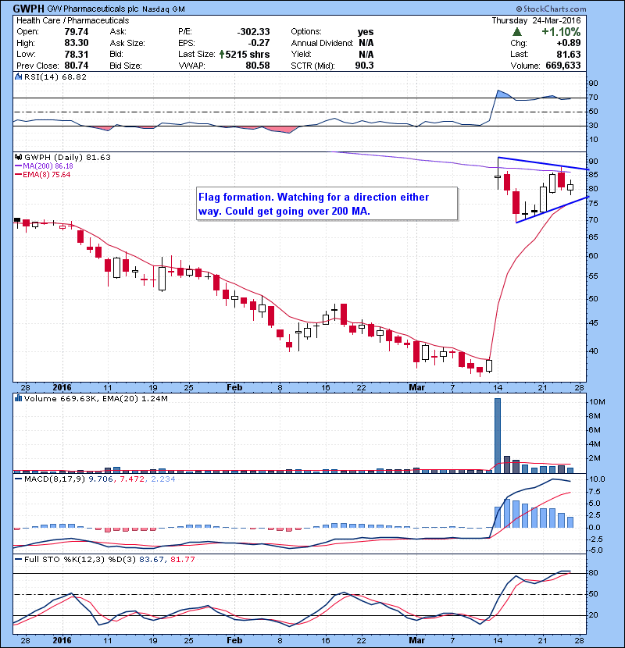Click the Feb label on price chart axis
Image resolution: width=625 pixels, height=648 pixels.
point(234,388)
